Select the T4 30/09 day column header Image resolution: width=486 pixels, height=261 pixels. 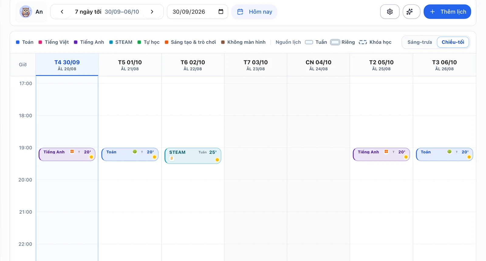(x=67, y=65)
